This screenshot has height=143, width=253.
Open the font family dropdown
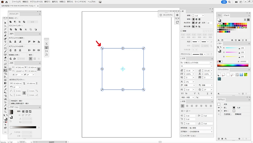211,63
